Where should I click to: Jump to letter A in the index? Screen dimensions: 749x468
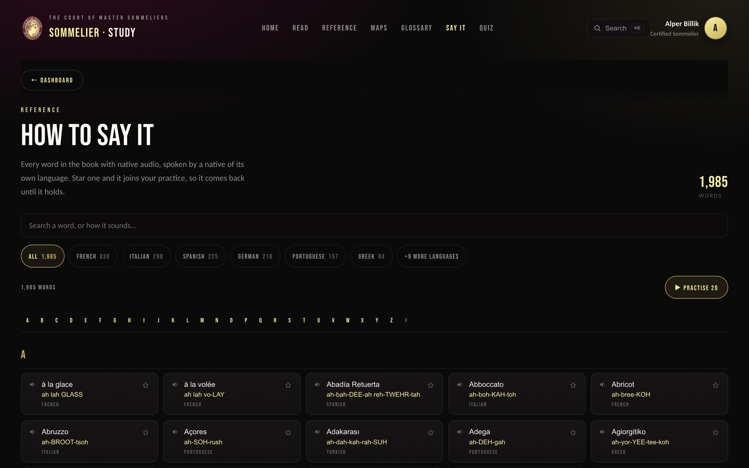(x=27, y=320)
